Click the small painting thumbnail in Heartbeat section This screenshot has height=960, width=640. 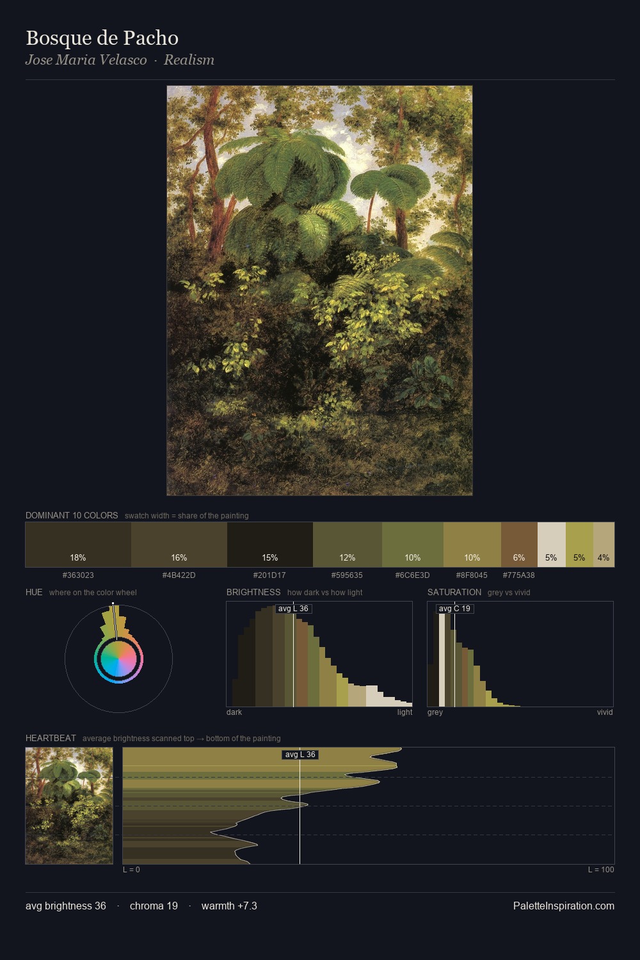click(x=69, y=806)
